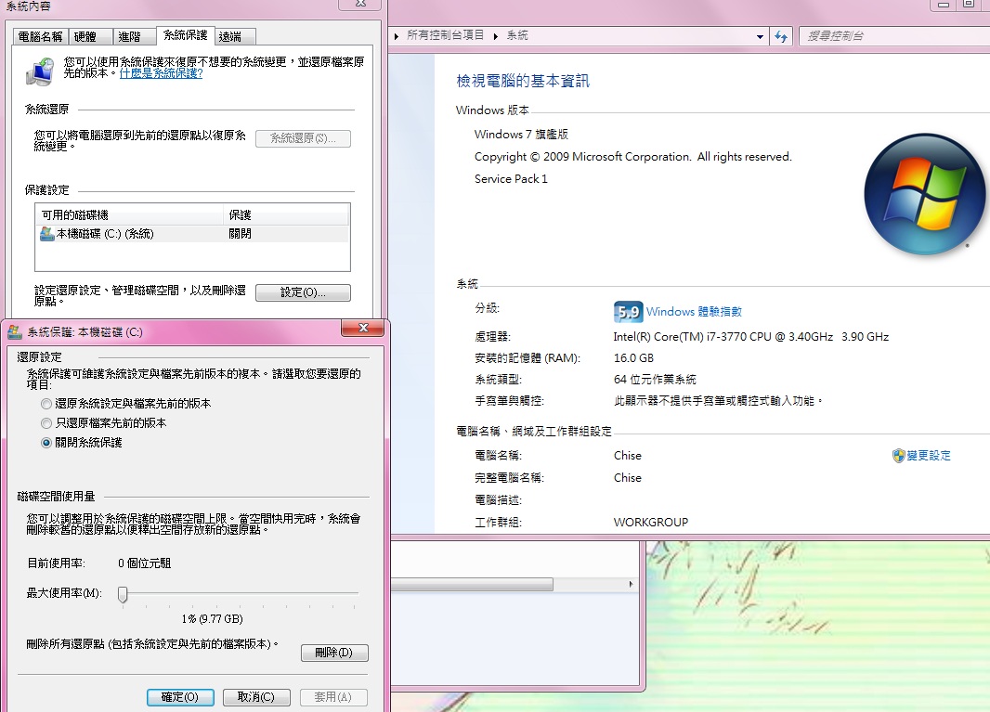Click the 保護 column header

click(x=286, y=214)
